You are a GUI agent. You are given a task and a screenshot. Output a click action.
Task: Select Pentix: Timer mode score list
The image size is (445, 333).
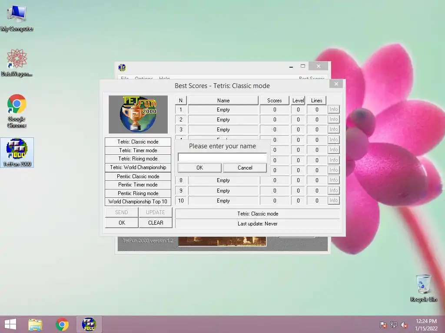click(x=138, y=185)
